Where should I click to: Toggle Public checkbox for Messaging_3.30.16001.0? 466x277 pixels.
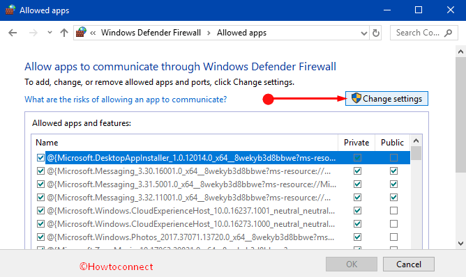point(393,171)
